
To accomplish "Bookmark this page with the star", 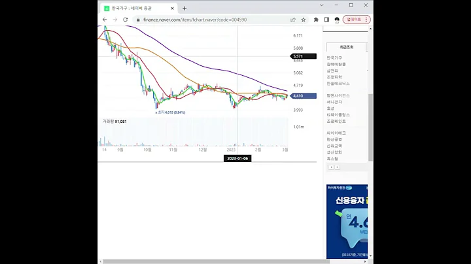I will tap(304, 20).
